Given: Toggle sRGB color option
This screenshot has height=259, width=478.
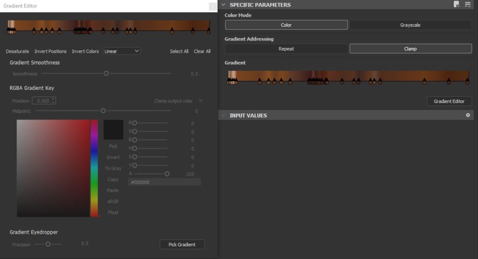Looking at the screenshot, I should click(x=113, y=201).
